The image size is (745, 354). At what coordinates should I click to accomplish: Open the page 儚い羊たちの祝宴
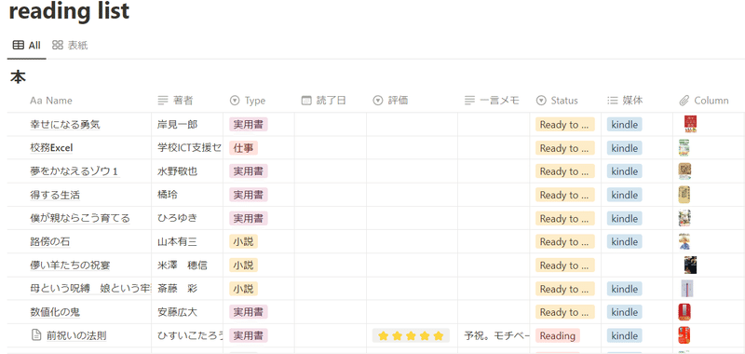pos(70,265)
